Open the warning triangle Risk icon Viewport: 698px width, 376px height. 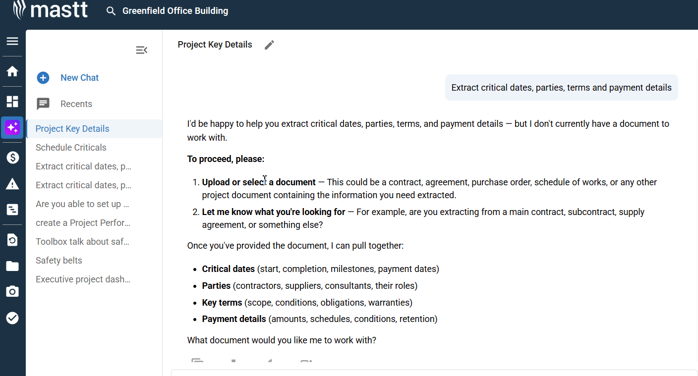click(x=12, y=184)
